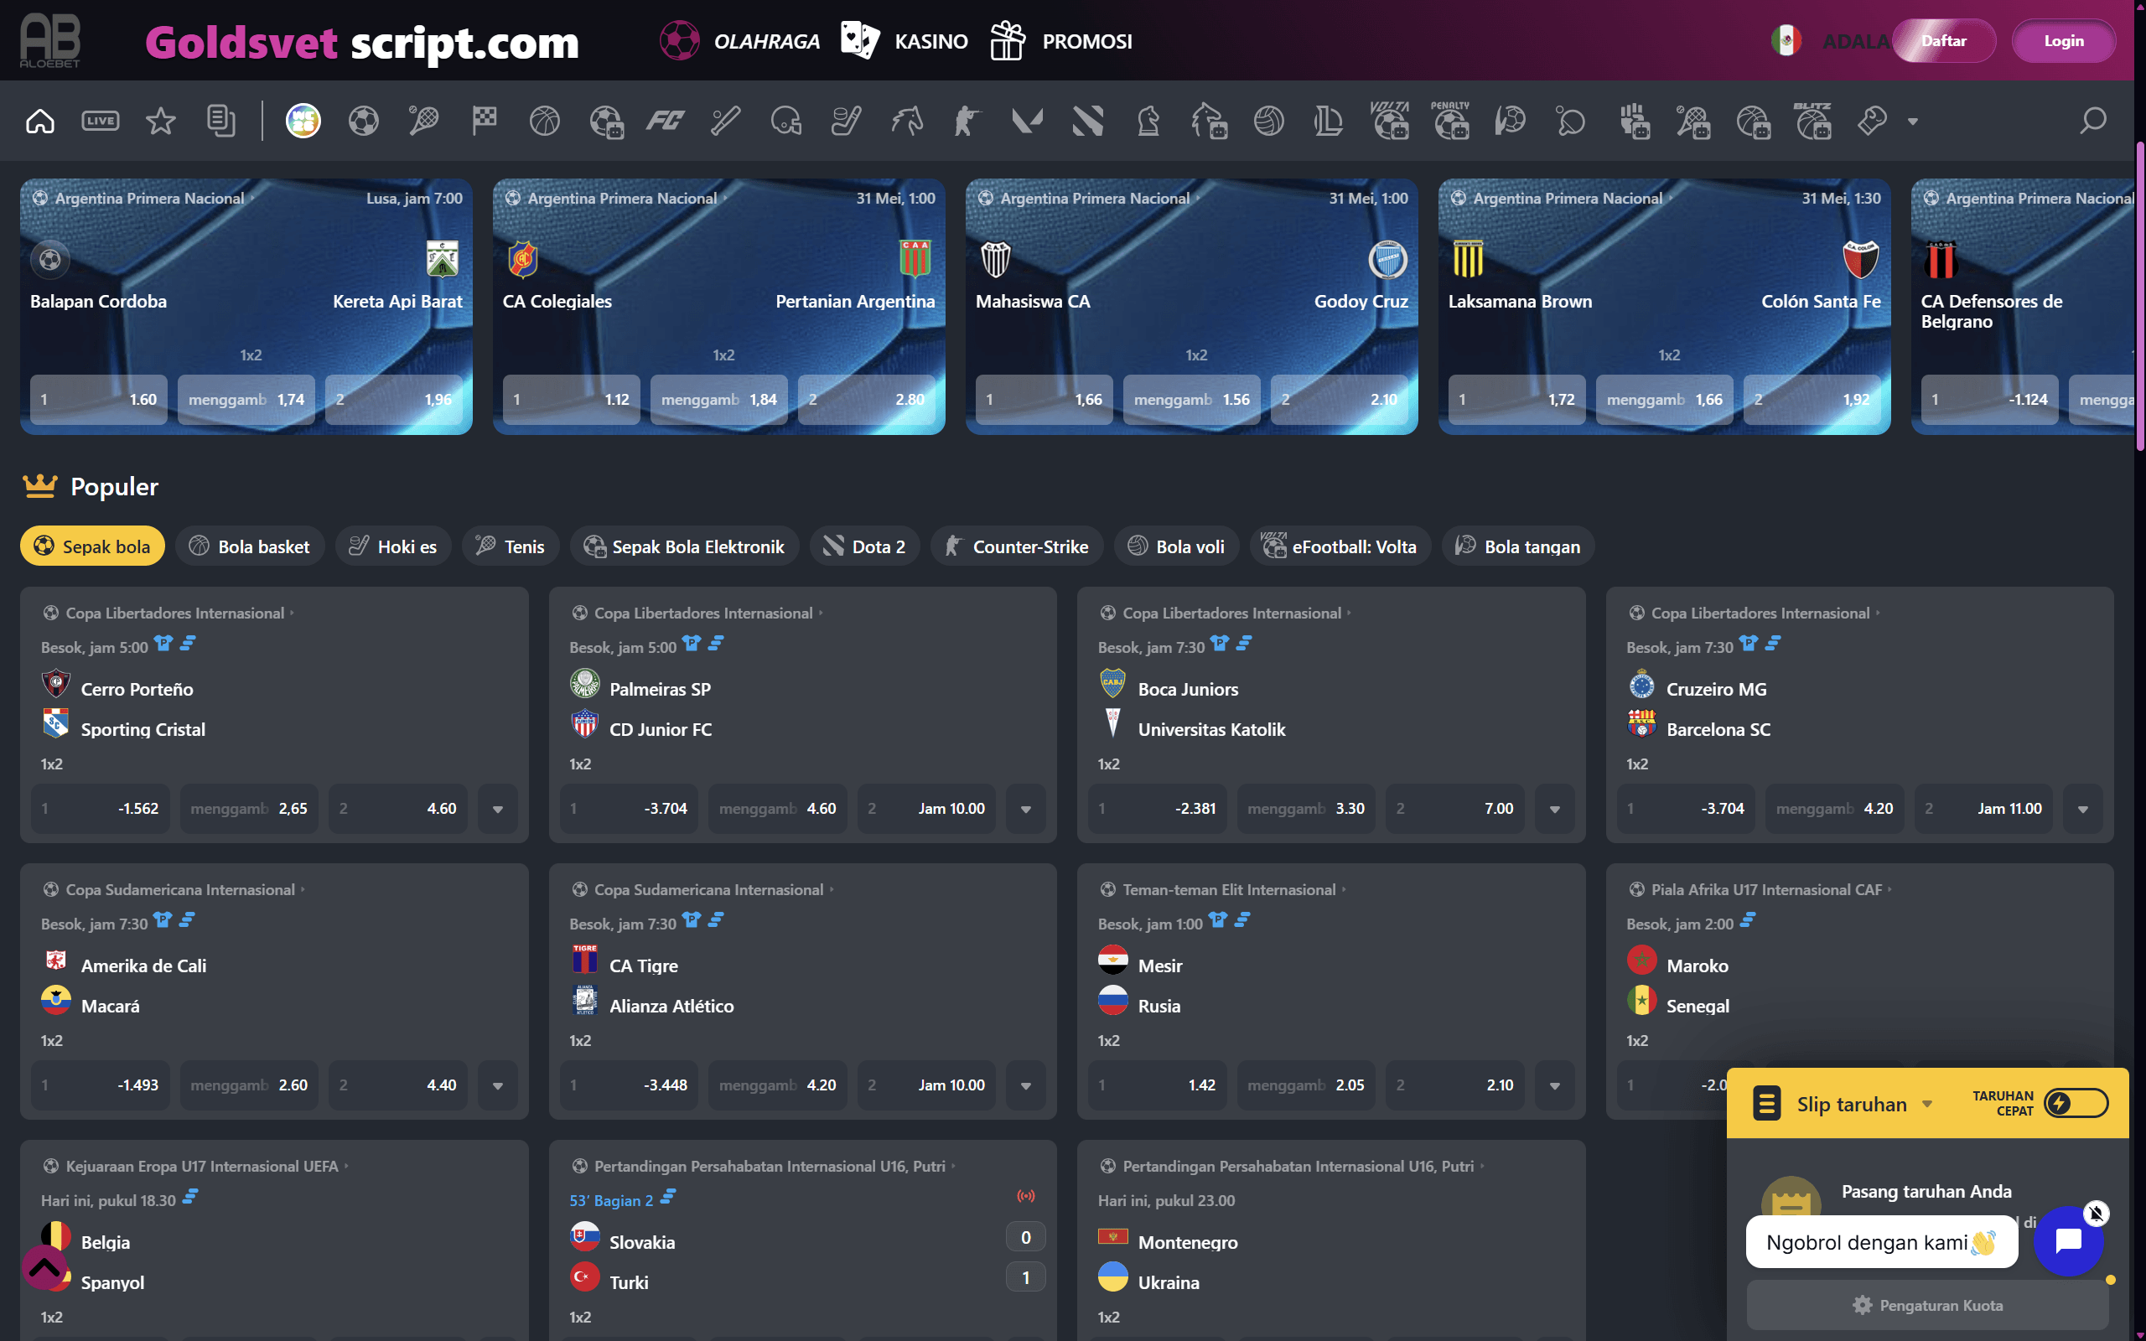The width and height of the screenshot is (2146, 1341).
Task: Toggle chat notification mute bell
Action: point(2096,1213)
